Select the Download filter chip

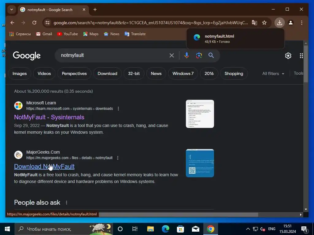[x=107, y=73]
